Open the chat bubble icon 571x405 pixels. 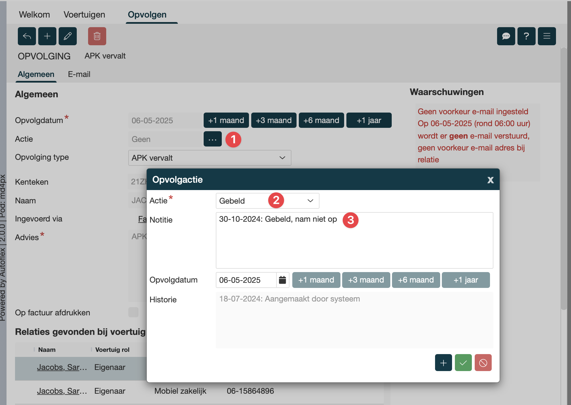[506, 36]
